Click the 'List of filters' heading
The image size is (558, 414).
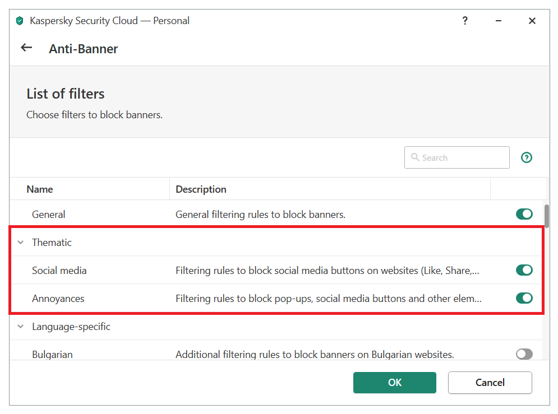coord(66,94)
